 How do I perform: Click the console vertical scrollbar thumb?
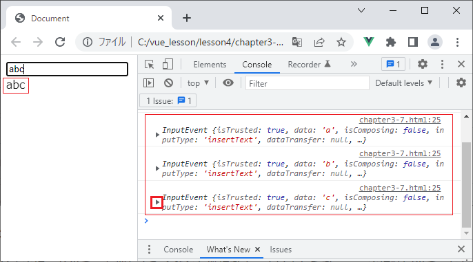point(466,185)
